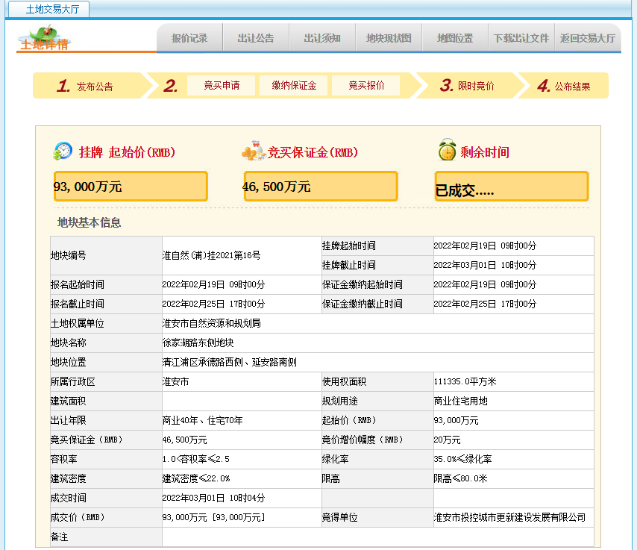Click the 地块编号 label

(x=69, y=255)
